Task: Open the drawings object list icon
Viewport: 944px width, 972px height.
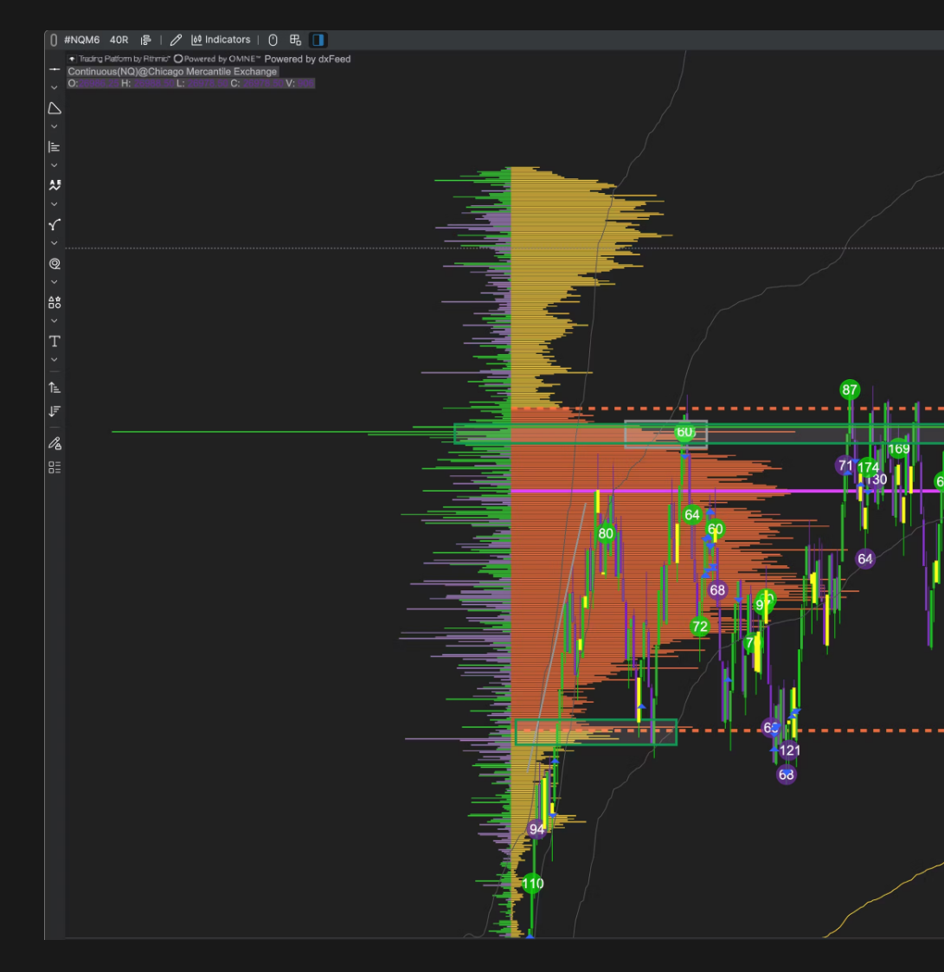Action: pos(55,467)
